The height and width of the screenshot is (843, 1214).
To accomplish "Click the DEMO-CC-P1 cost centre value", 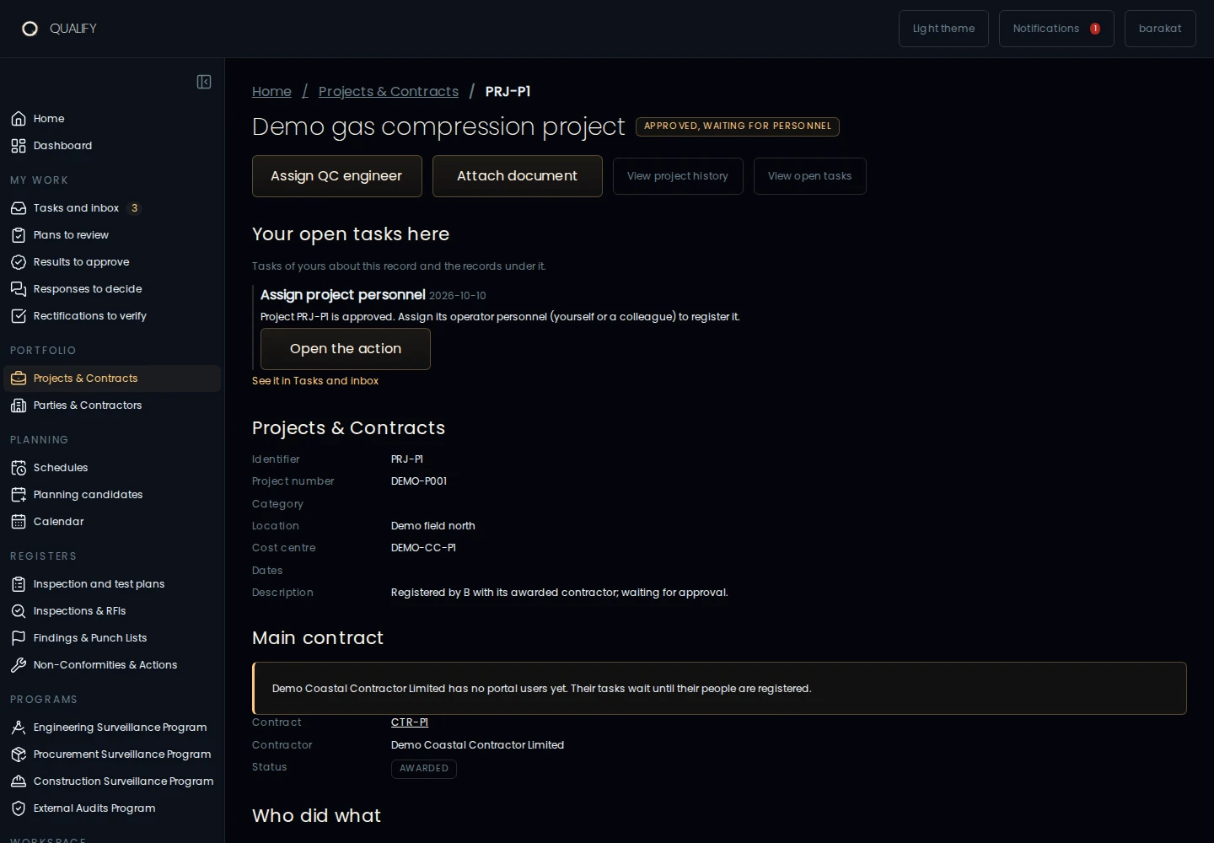I will click(x=423, y=548).
